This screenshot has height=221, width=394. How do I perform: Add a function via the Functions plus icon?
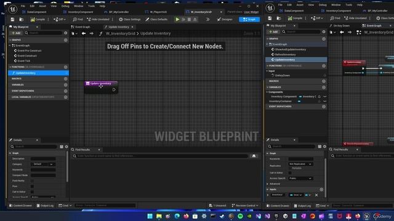pyautogui.click(x=66, y=67)
